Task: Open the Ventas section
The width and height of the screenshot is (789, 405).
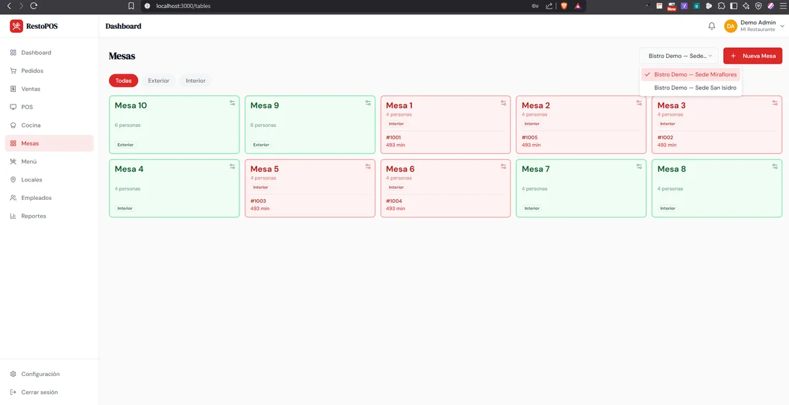Action: click(x=49, y=89)
